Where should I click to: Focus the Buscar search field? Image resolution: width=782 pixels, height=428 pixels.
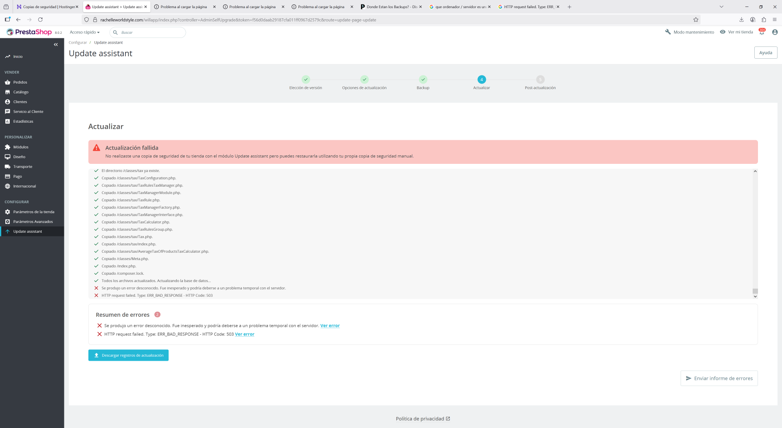click(x=148, y=32)
